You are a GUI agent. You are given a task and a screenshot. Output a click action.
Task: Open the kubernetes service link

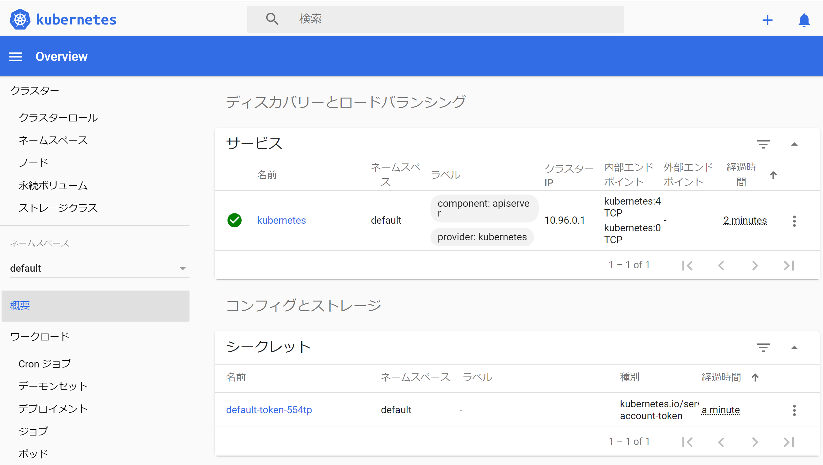point(281,220)
